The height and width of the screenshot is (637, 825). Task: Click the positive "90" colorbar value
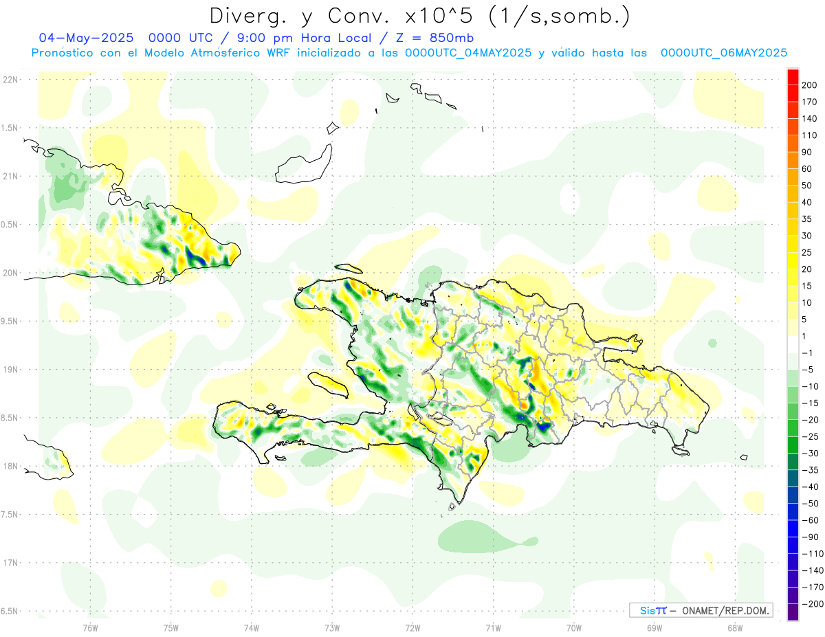pyautogui.click(x=807, y=152)
